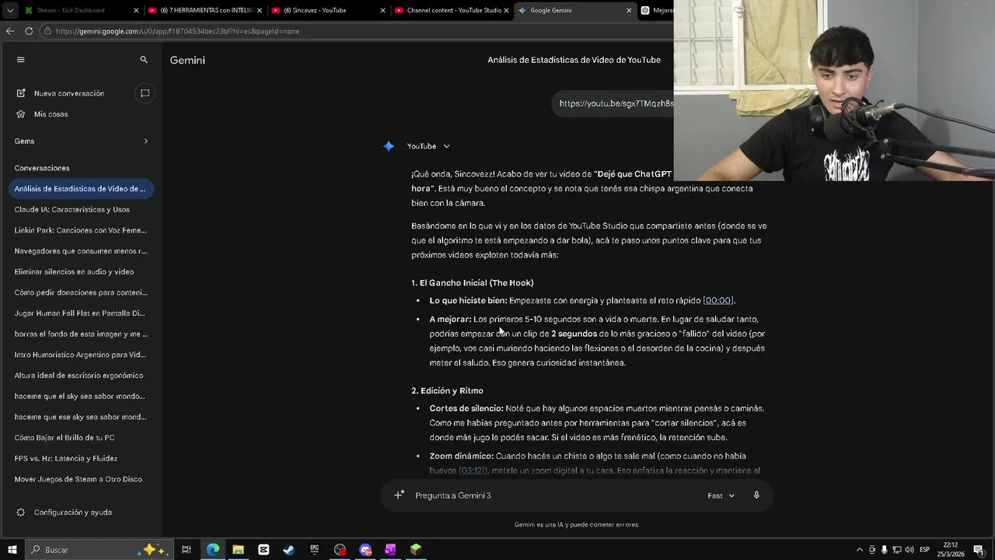Image resolution: width=995 pixels, height=560 pixels.
Task: Reload the page with refresh icon
Action: point(29,31)
